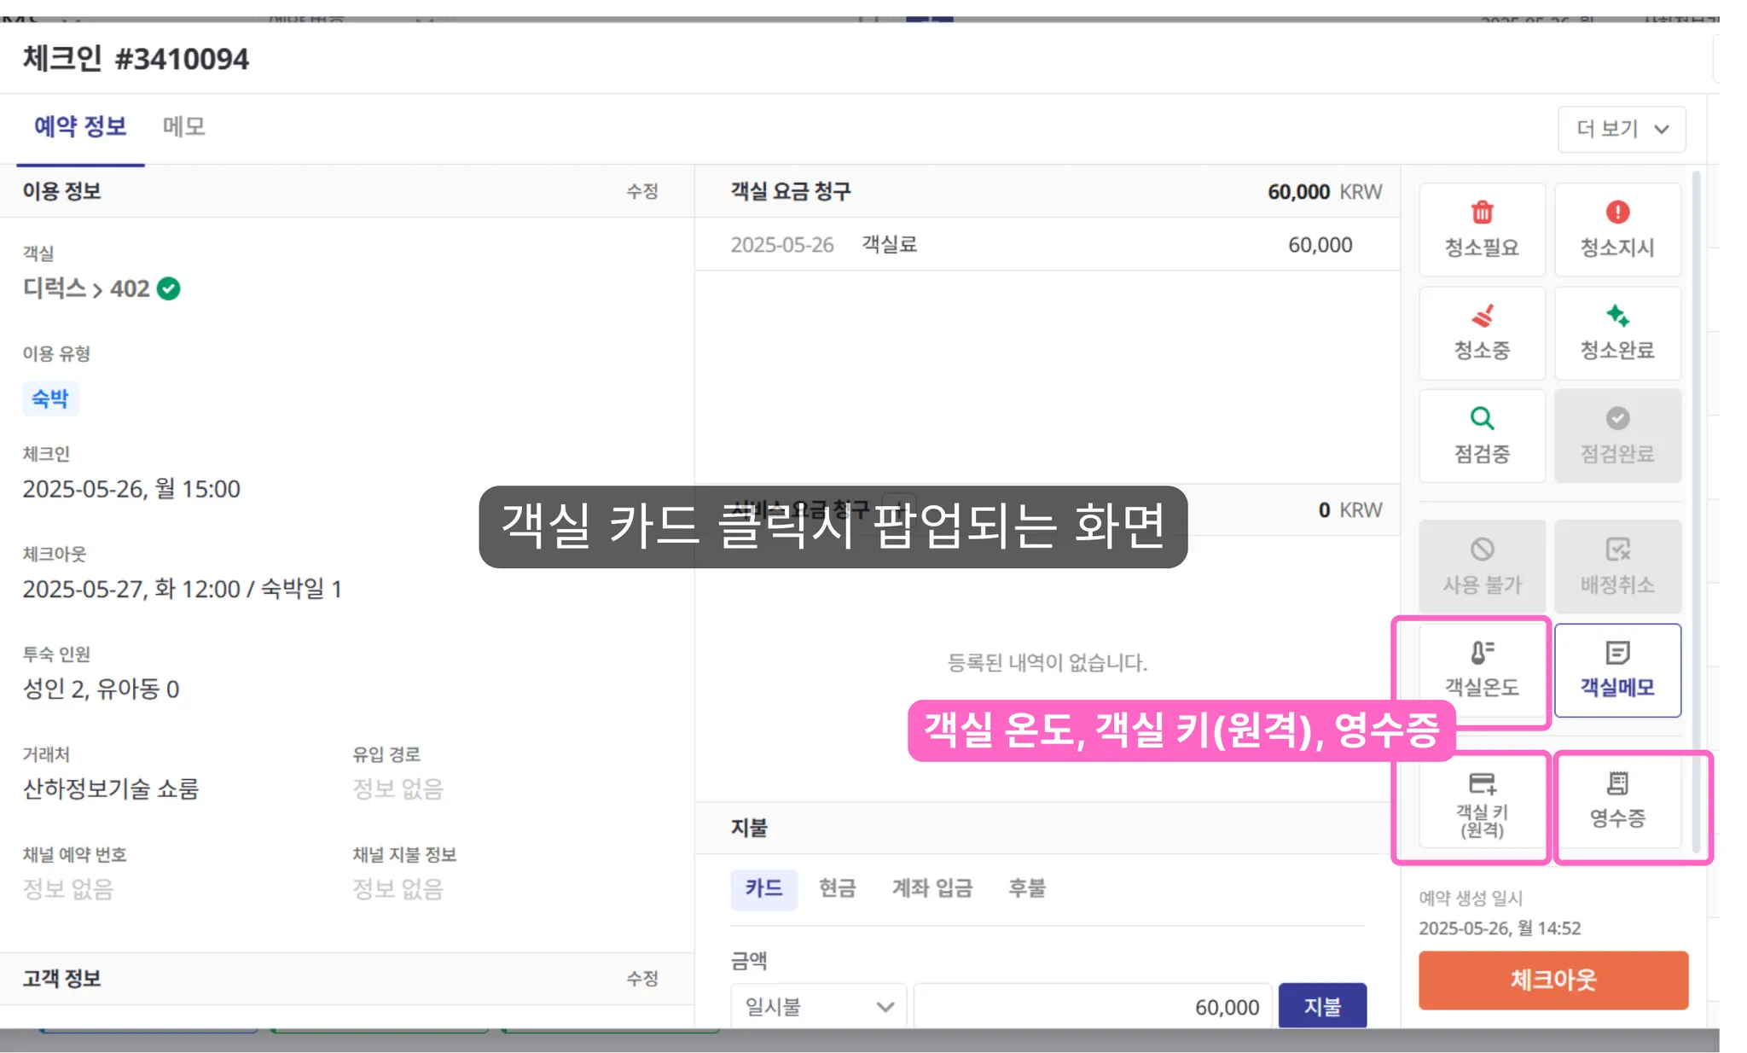Screen dimensions: 1747x1053
Task: Click the blue 지불 button
Action: 1321,1007
